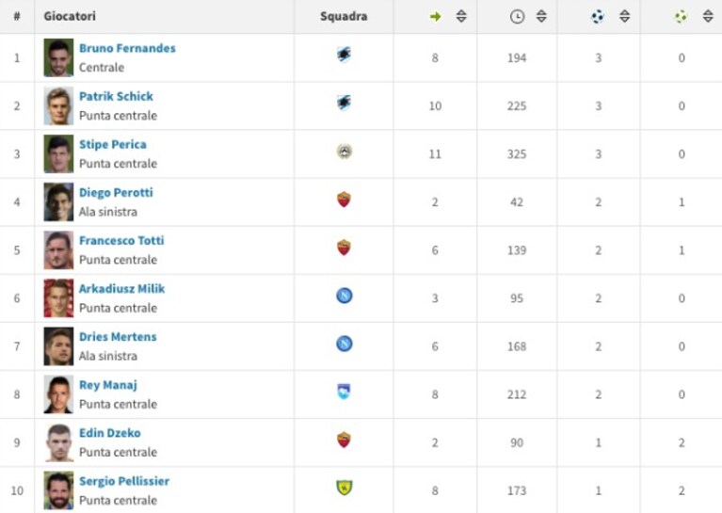Click the Roma crest in Diego Perotti's row

[344, 200]
